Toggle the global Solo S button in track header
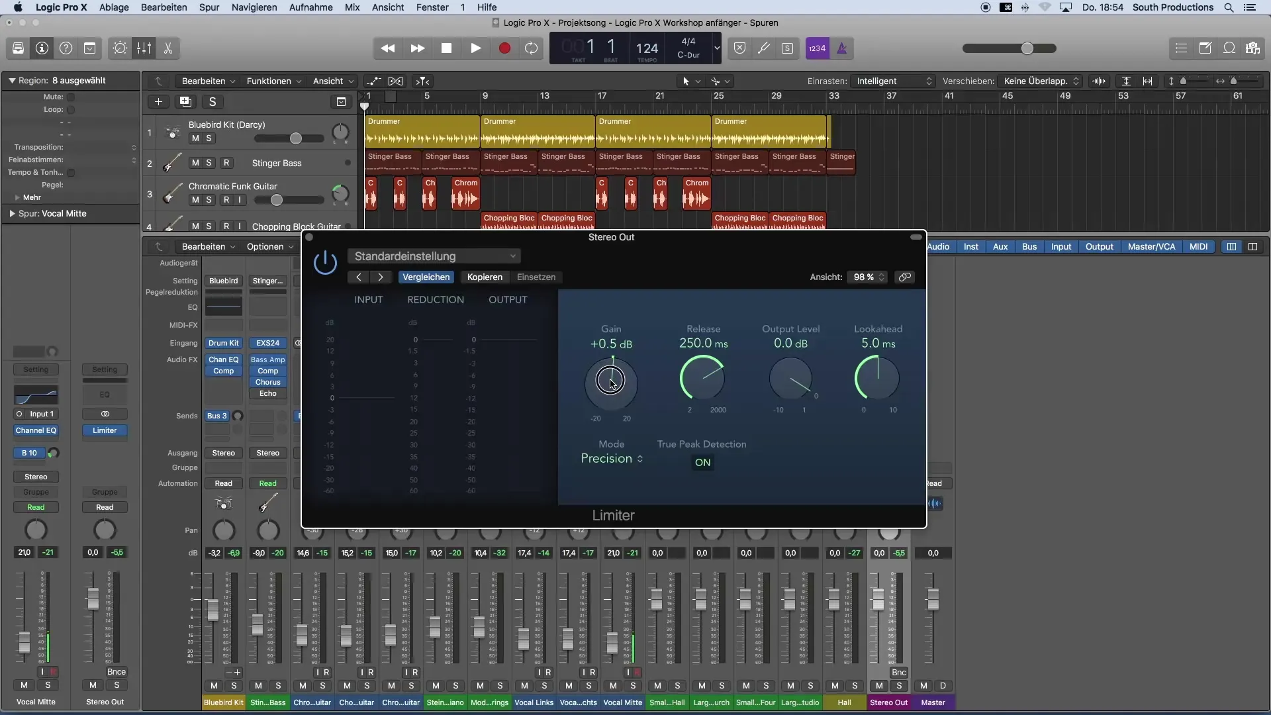The image size is (1271, 715). [212, 102]
